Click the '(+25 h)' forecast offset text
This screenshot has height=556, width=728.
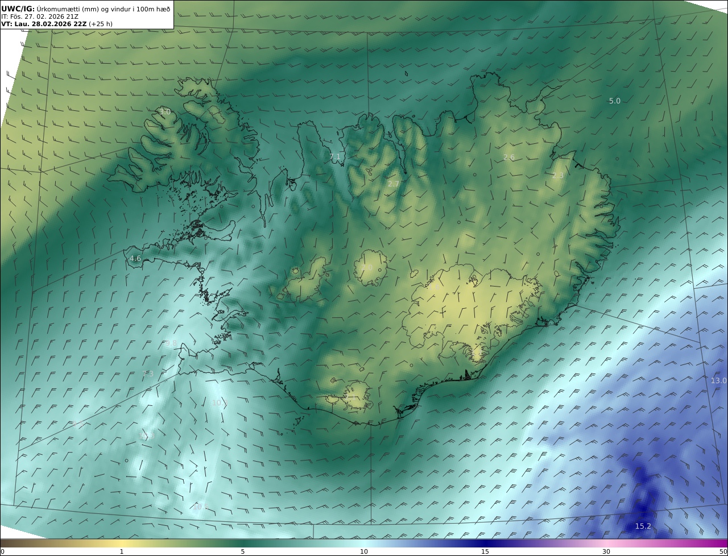(x=101, y=24)
